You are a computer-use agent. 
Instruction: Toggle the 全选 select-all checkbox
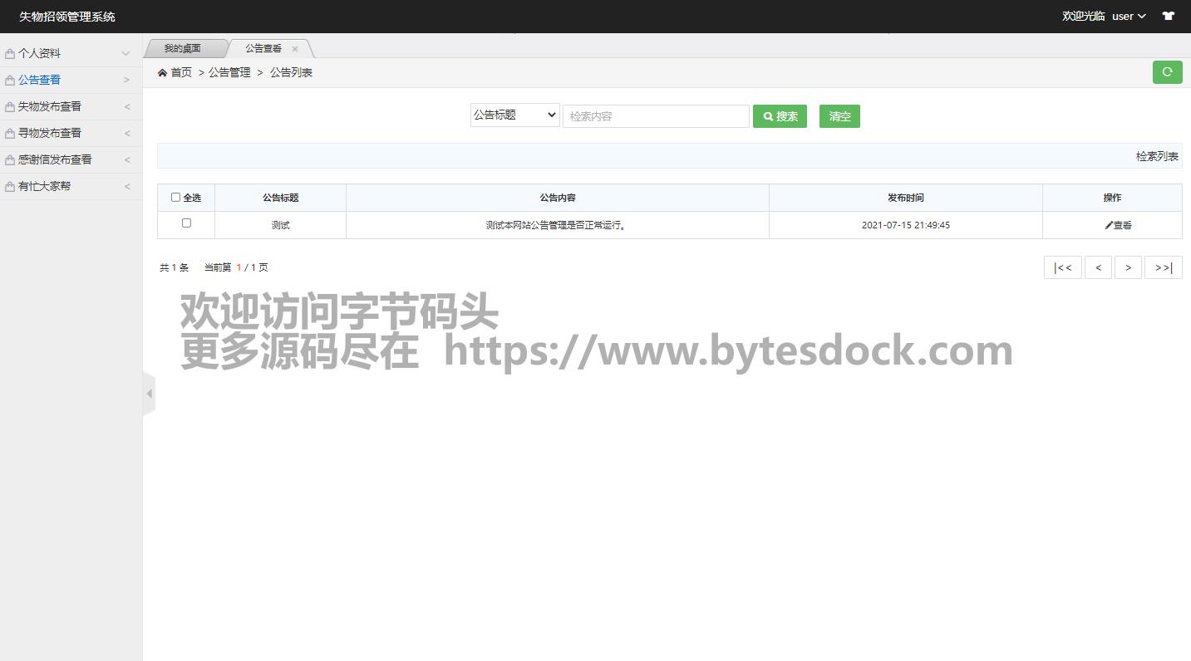175,198
